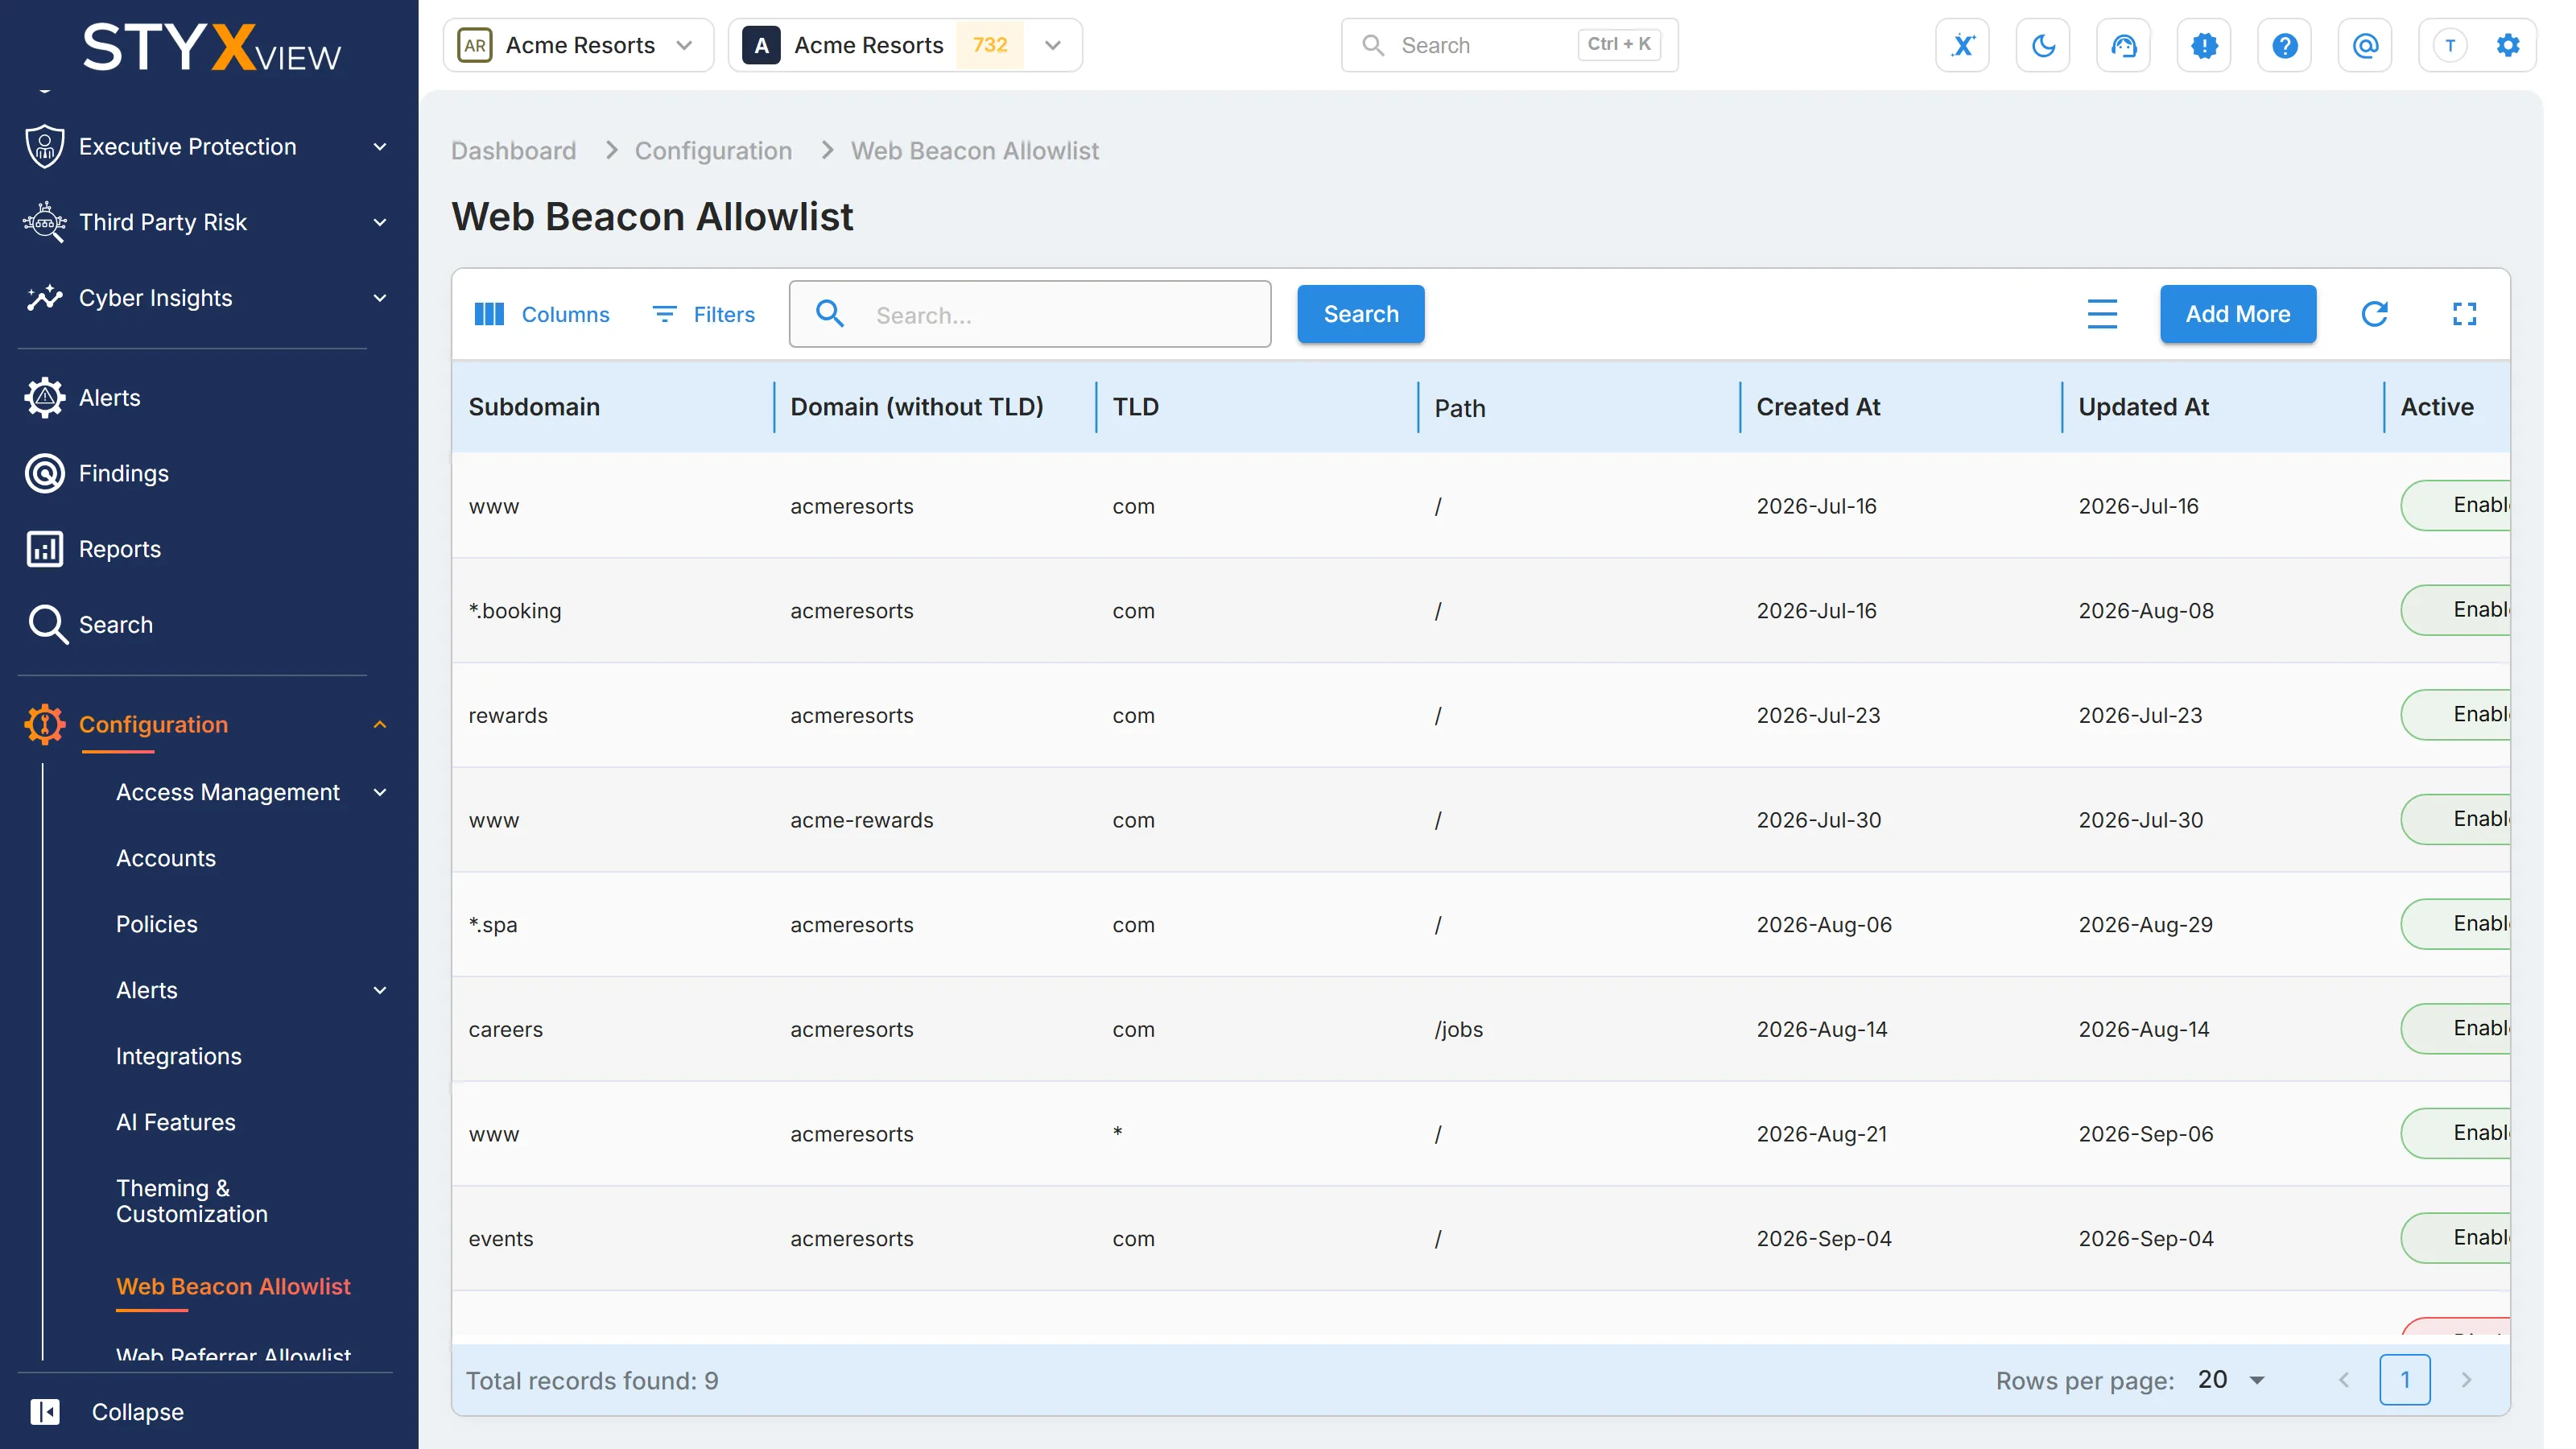Go to page 1 in pagination

(2405, 1380)
